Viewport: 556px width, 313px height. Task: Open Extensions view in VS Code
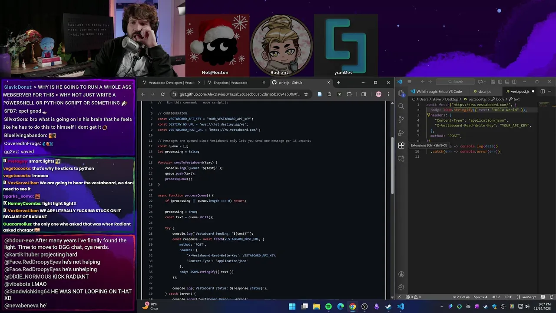401,146
